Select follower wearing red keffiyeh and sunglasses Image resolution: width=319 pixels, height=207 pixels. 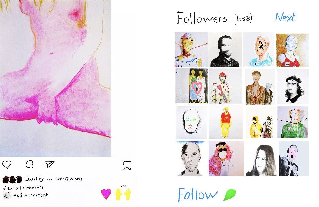pyautogui.click(x=226, y=159)
